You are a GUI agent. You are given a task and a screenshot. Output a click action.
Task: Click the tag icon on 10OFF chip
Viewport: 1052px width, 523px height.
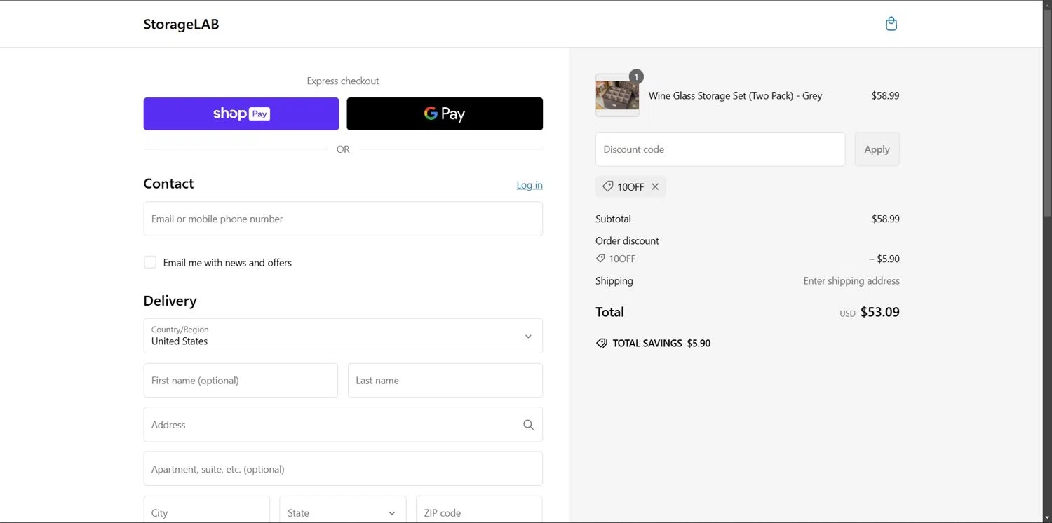point(608,186)
